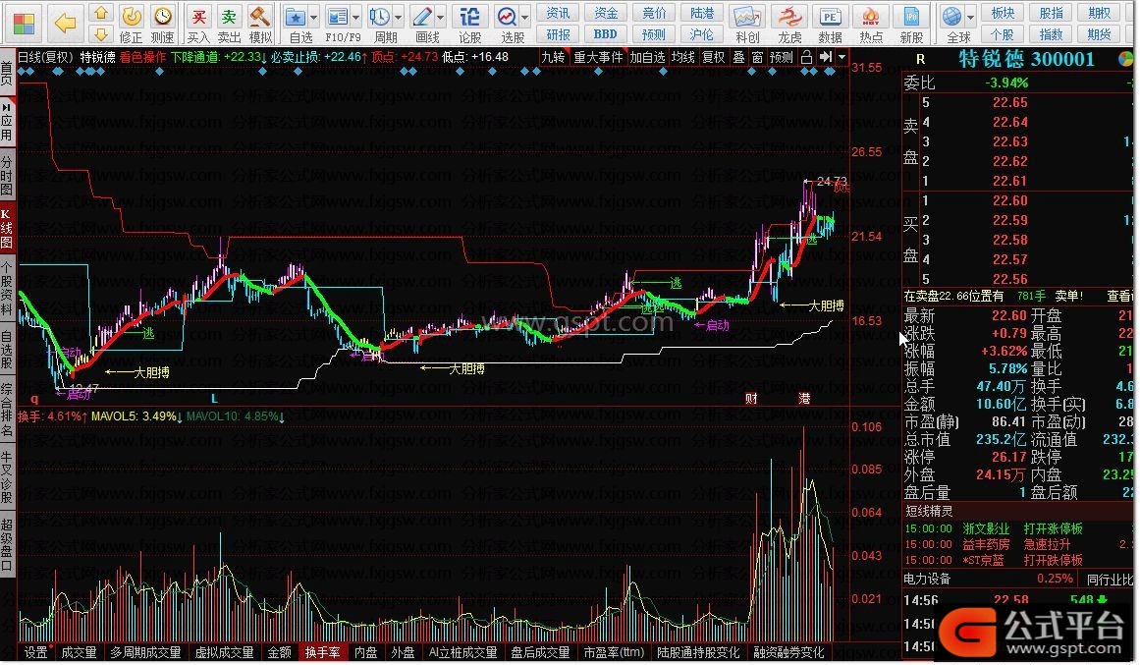Viewport: 1140px width, 665px height.
Task: Open the 设置 settings tab at bottom
Action: point(35,652)
